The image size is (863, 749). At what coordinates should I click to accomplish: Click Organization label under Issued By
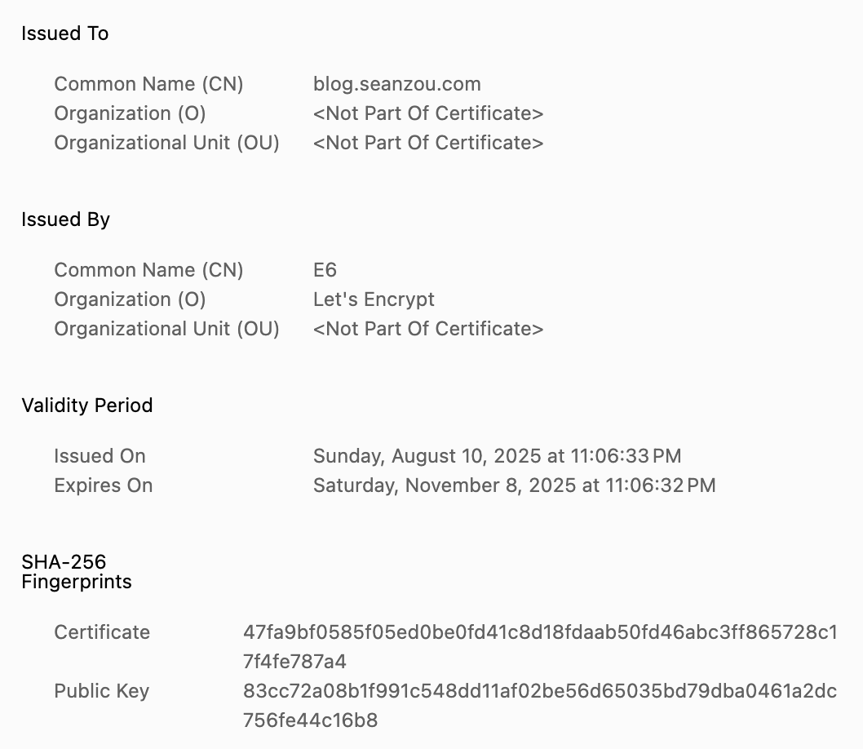click(x=130, y=299)
